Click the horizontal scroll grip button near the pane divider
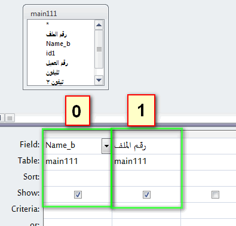 pyautogui.click(x=10, y=119)
